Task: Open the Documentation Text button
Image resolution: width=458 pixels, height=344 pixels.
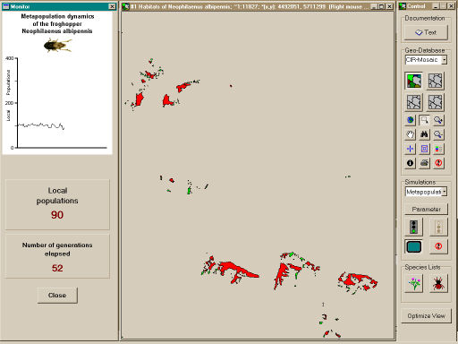Action: 426,32
